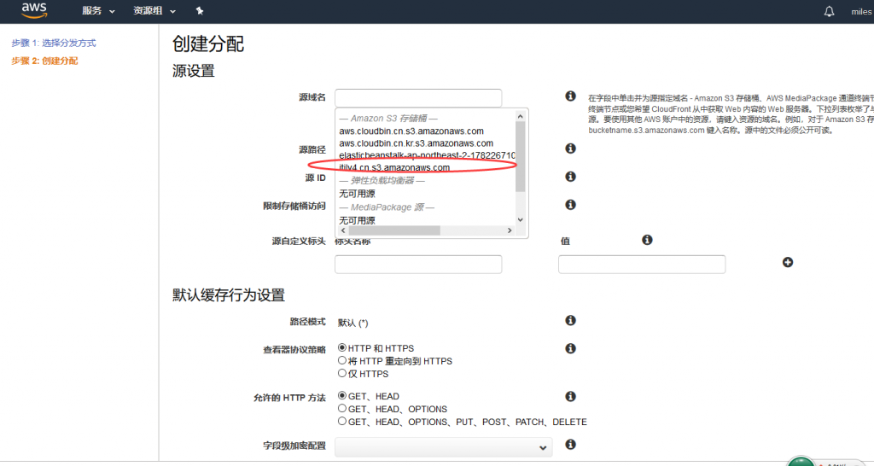Select HTTP 和 HTTPS protocol policy
Viewport: 874px width, 466px height.
(x=342, y=348)
